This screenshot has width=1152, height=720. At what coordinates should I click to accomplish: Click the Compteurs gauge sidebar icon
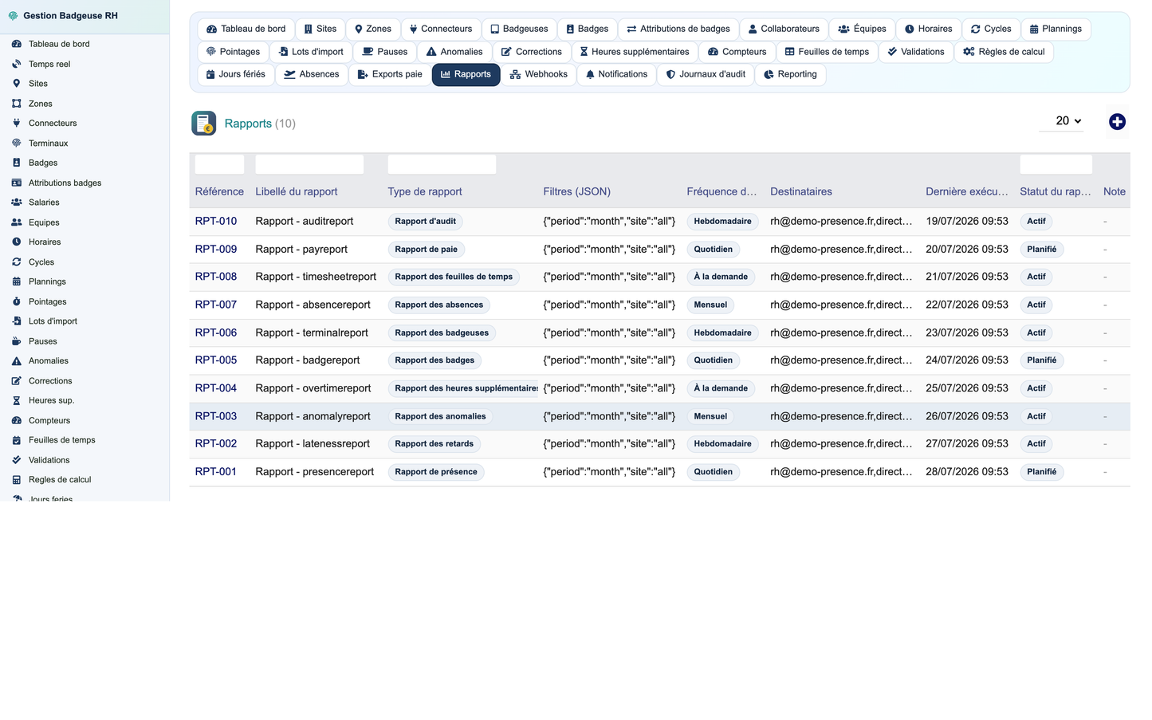16,420
